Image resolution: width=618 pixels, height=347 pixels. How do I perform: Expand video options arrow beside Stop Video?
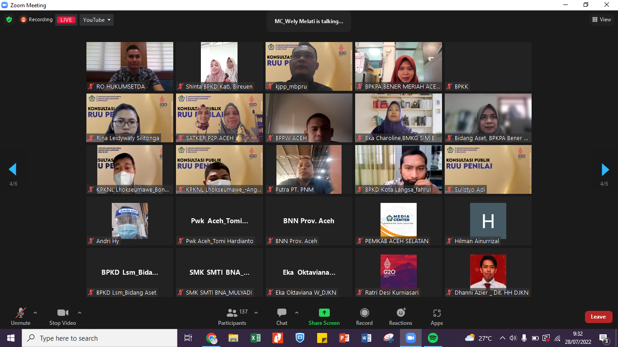point(80,313)
